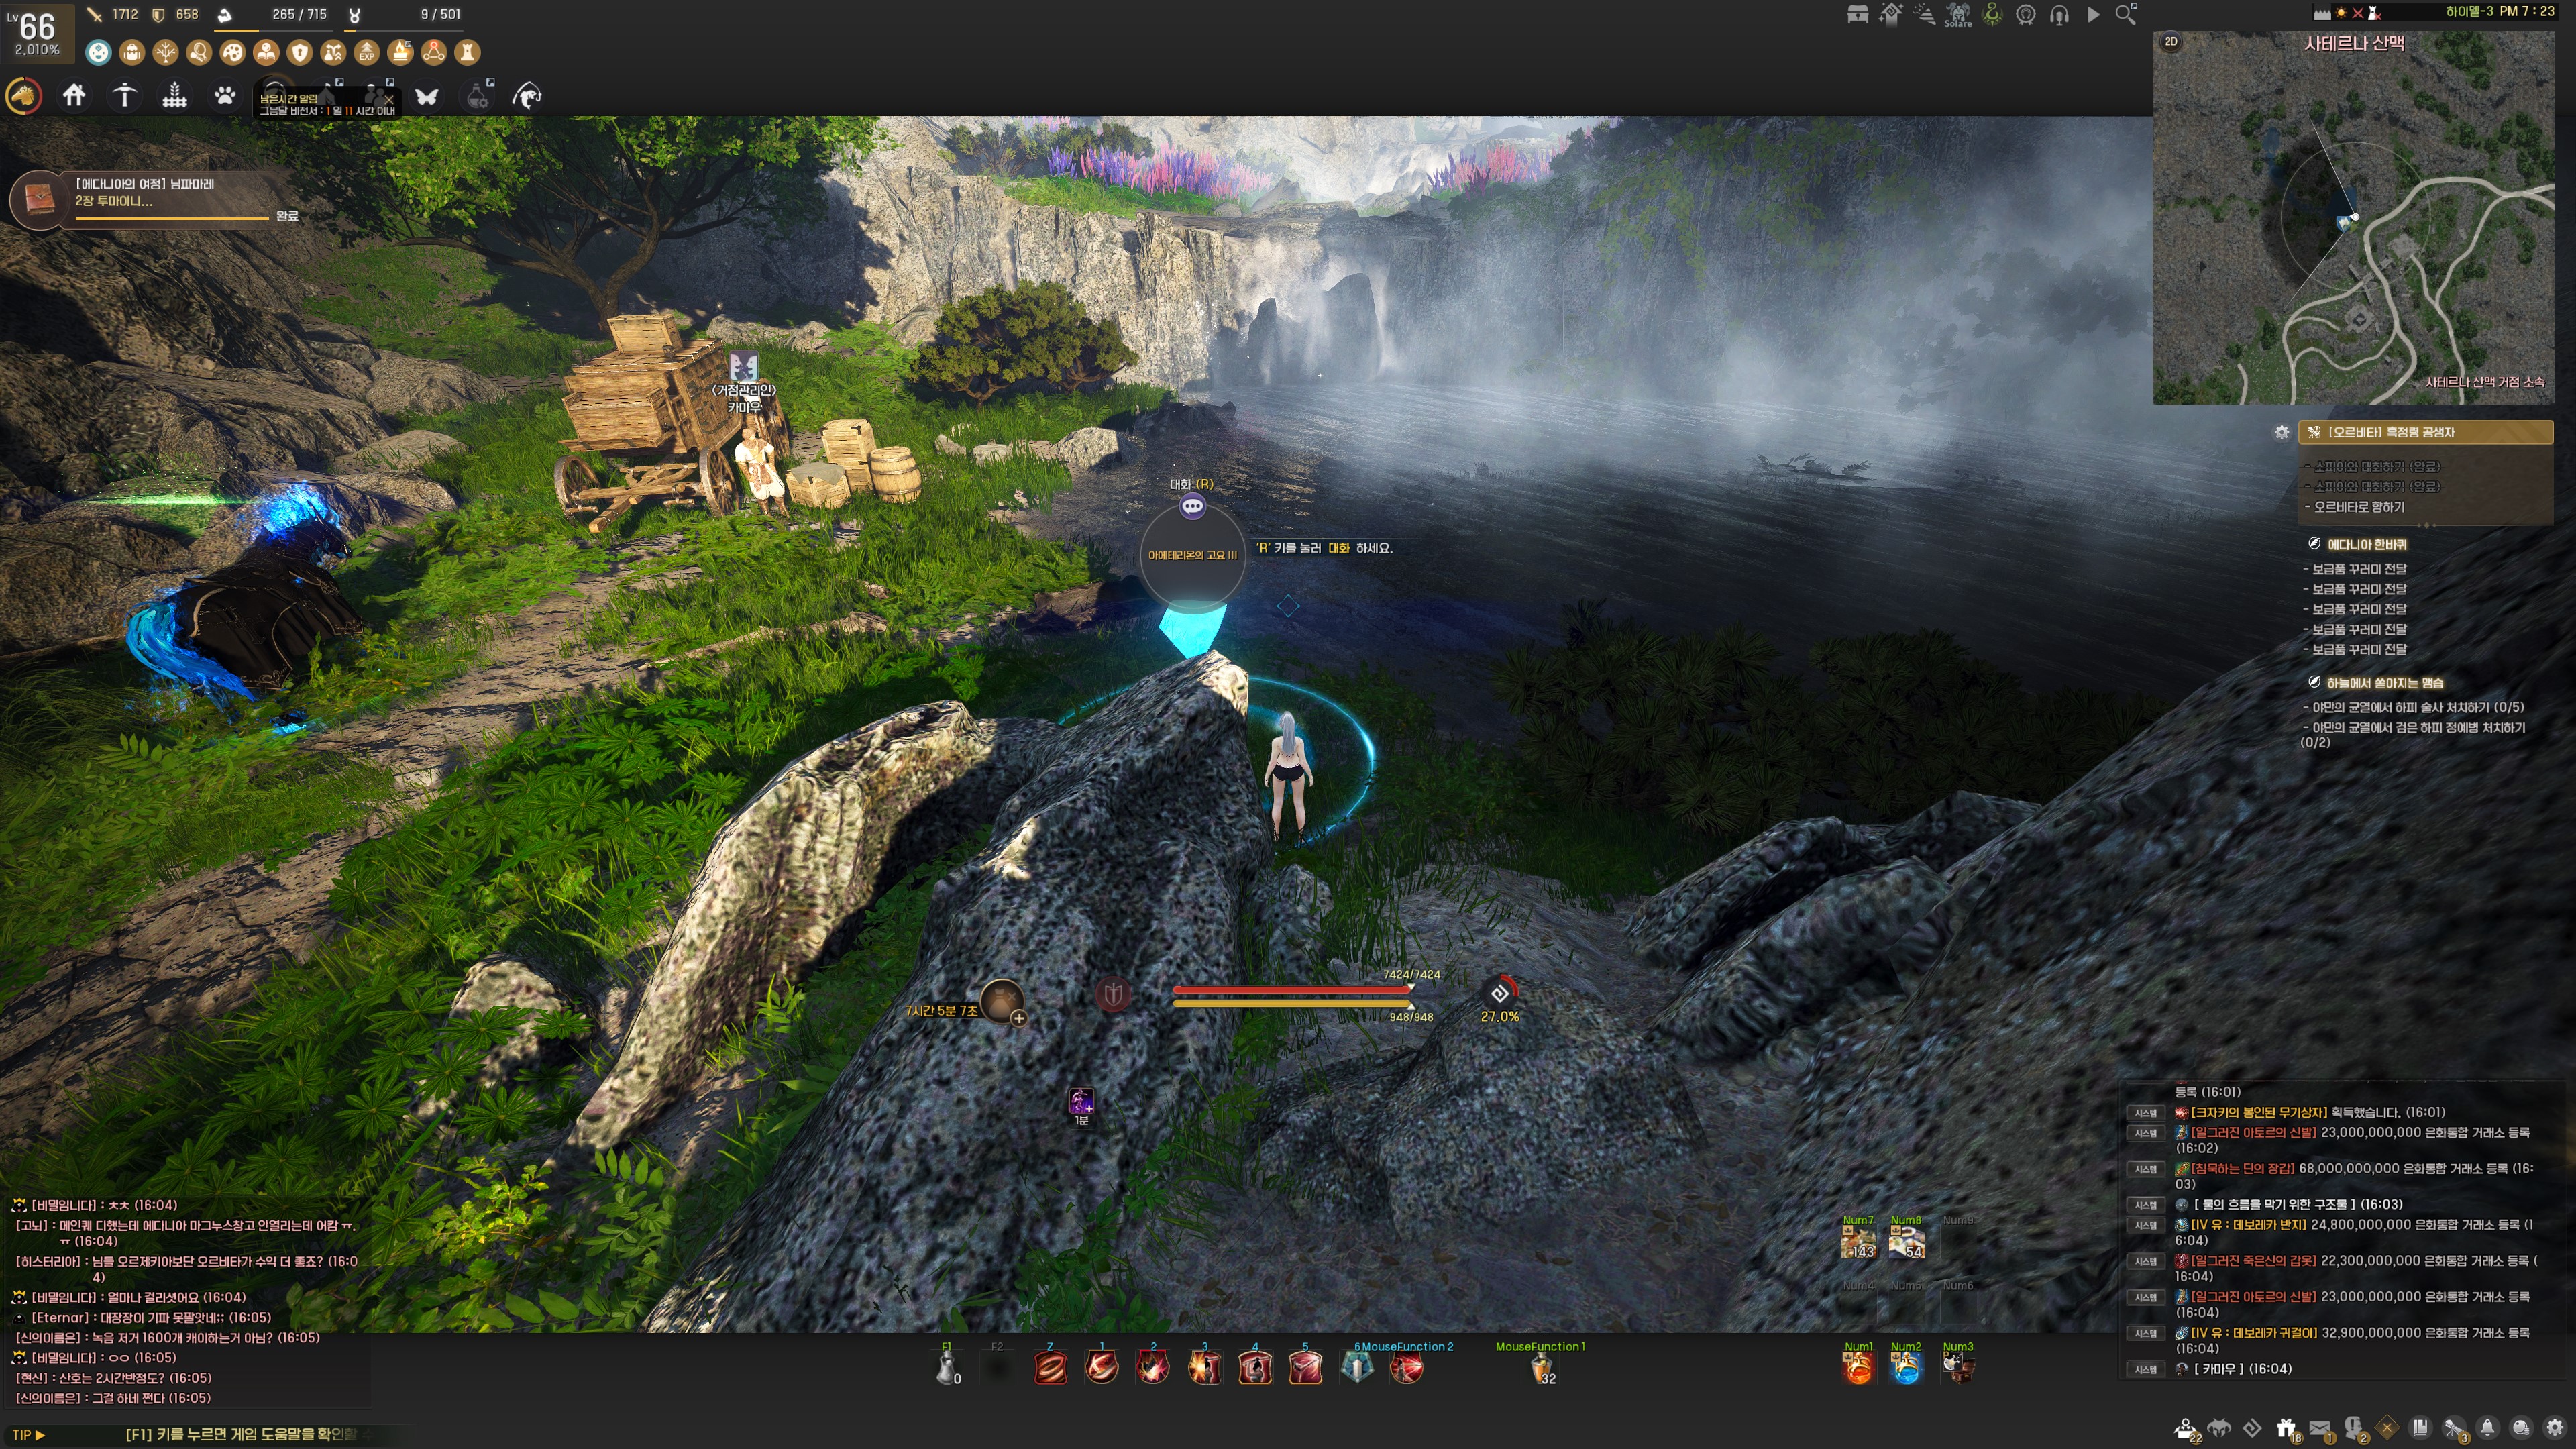Open the mail envelope icon

[x=2319, y=1428]
